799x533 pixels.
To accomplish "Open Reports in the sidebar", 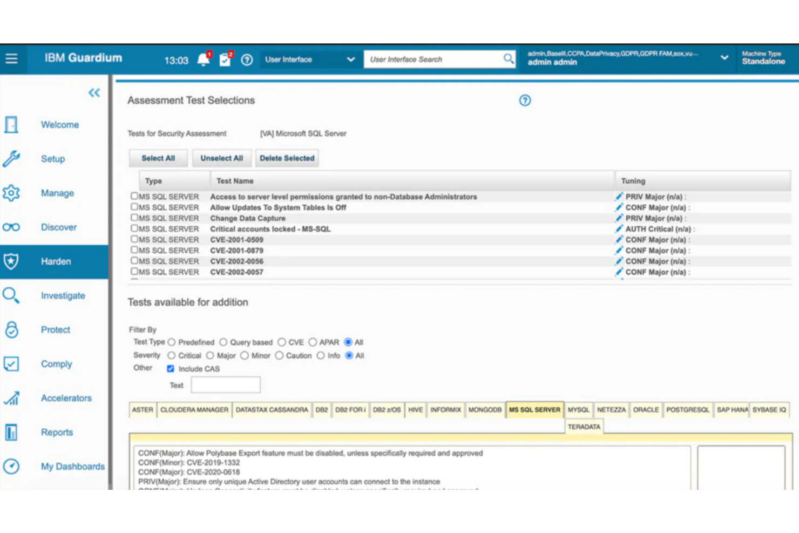I will 57,432.
